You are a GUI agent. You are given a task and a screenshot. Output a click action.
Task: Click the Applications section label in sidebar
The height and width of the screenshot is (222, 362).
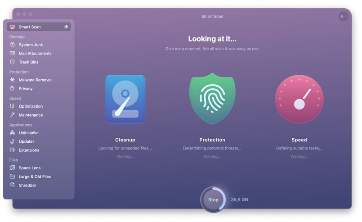coord(21,125)
